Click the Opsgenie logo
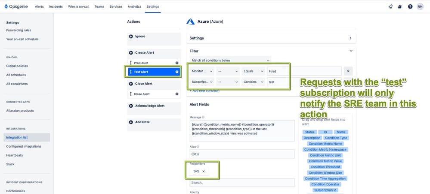This screenshot has height=194, width=430. 16,6
